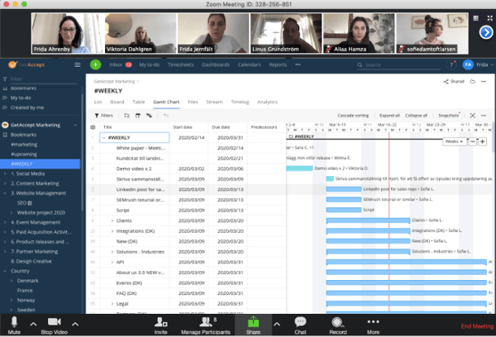Open the Filters button
The image size is (496, 337).
104,116
